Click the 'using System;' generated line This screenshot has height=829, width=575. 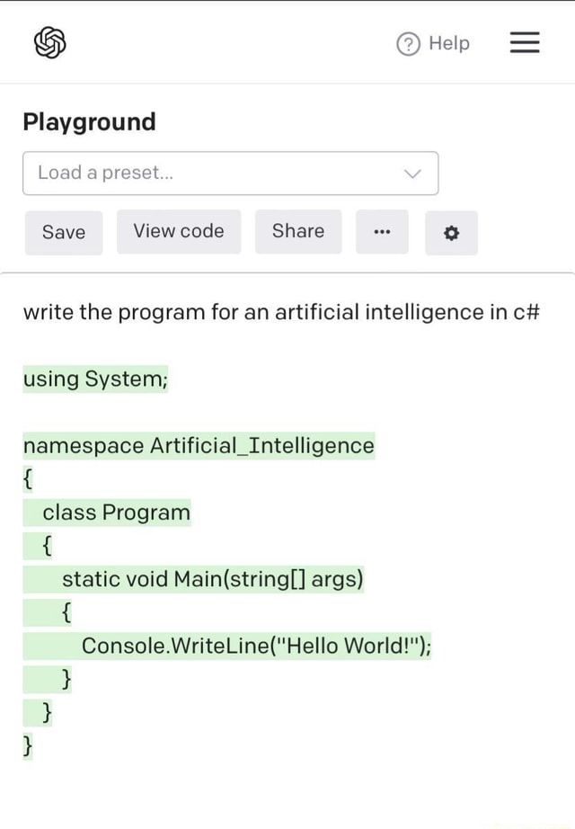click(95, 379)
